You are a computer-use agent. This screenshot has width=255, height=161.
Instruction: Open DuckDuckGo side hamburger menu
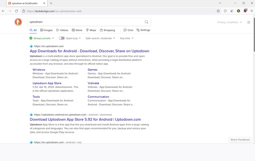pyautogui.click(x=249, y=22)
